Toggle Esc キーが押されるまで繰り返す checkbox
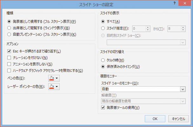The image size is (193, 127). [9, 51]
